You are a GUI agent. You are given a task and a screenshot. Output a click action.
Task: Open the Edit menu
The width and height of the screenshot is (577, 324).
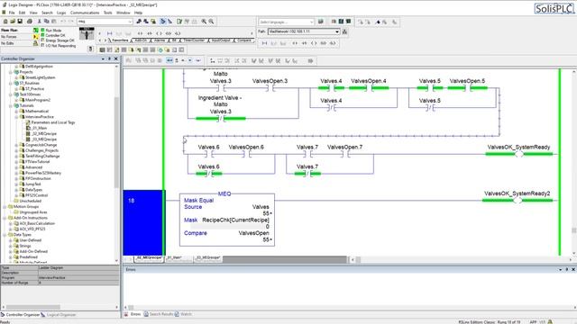tap(22, 13)
